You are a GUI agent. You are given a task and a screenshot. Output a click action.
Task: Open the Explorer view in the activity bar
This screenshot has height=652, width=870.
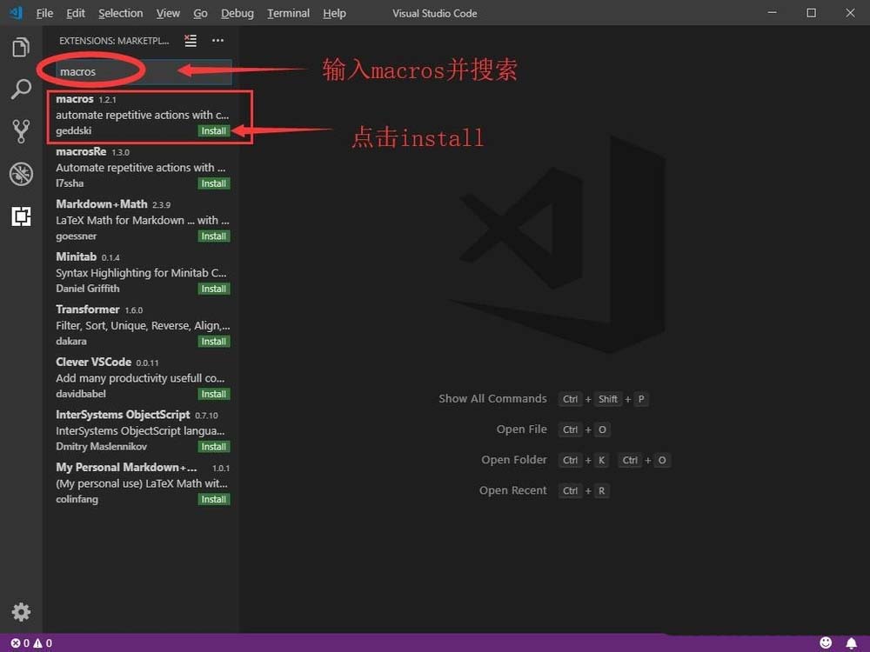[x=21, y=48]
